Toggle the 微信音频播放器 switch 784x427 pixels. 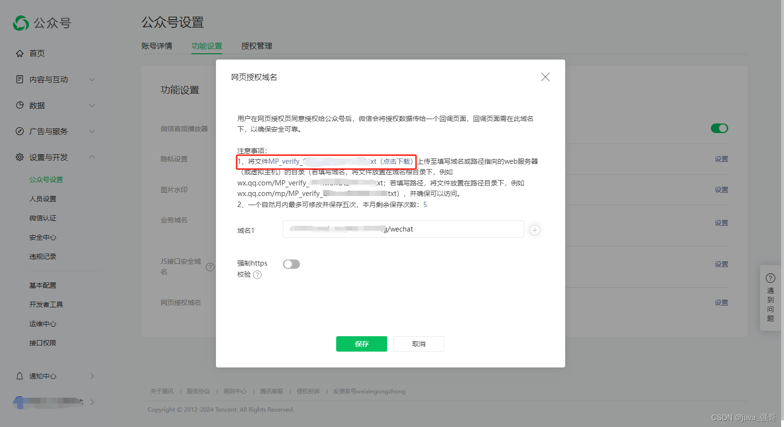[x=720, y=128]
